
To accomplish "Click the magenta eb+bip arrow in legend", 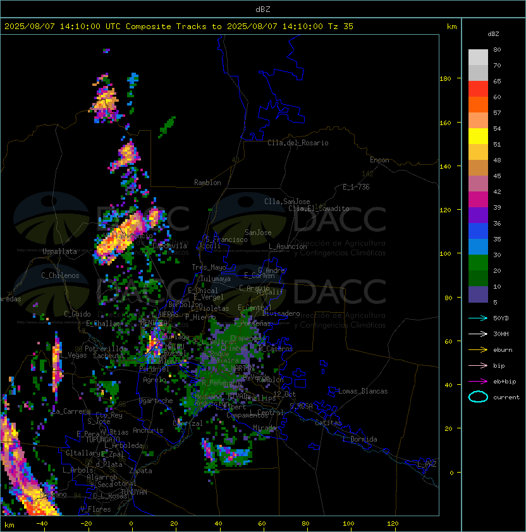I will coord(478,382).
